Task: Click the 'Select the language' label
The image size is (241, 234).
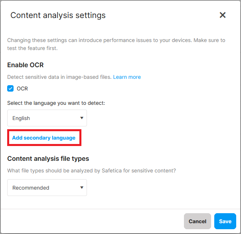Action: [56, 103]
